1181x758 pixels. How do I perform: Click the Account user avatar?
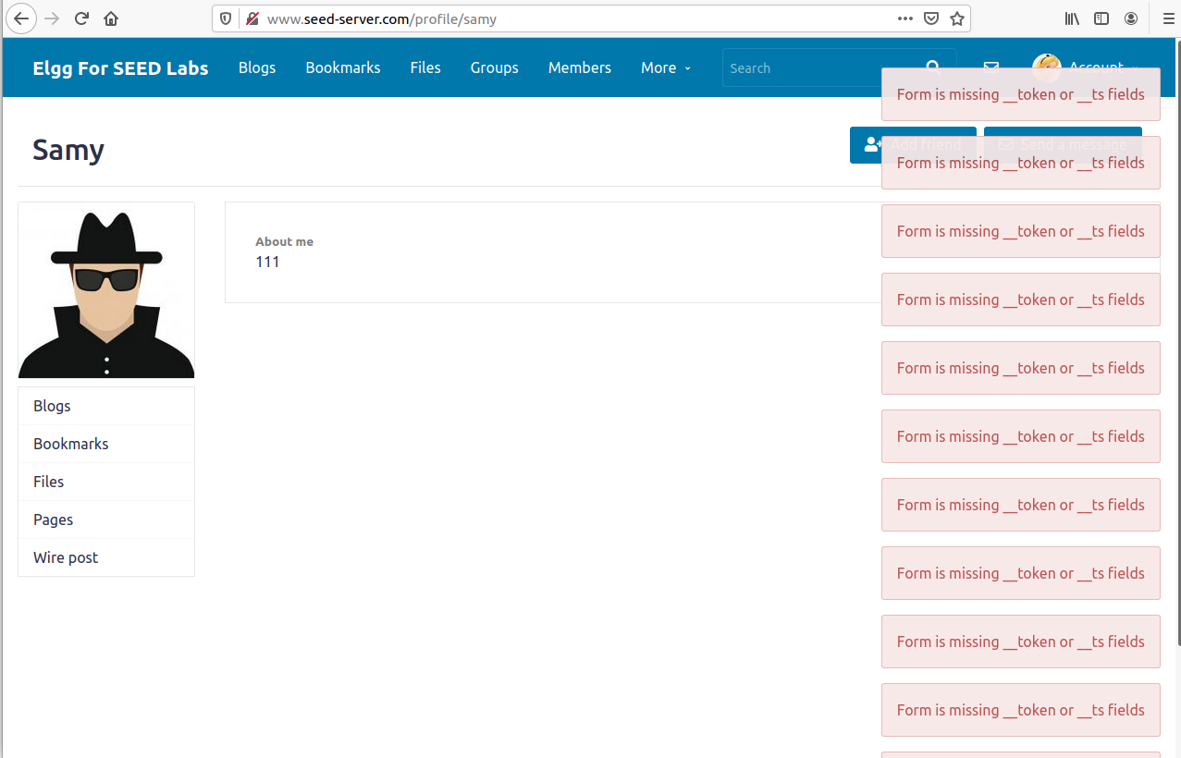pos(1047,67)
